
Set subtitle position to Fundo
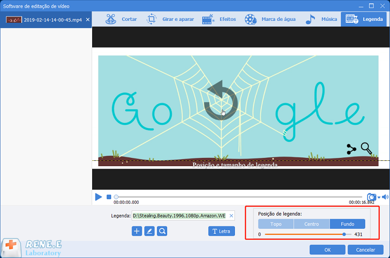pyautogui.click(x=348, y=224)
